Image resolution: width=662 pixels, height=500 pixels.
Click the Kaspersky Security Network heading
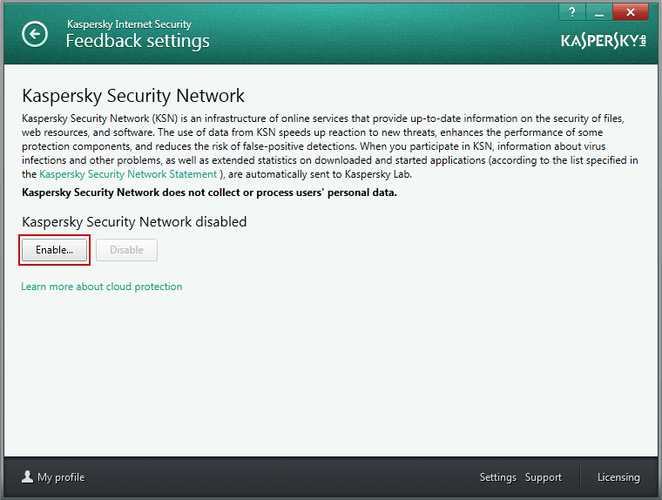[x=133, y=96]
